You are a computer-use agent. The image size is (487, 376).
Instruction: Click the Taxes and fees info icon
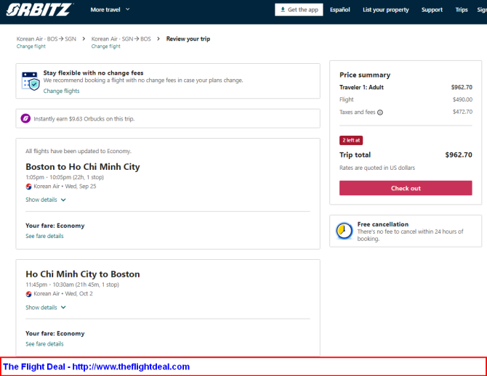point(380,113)
